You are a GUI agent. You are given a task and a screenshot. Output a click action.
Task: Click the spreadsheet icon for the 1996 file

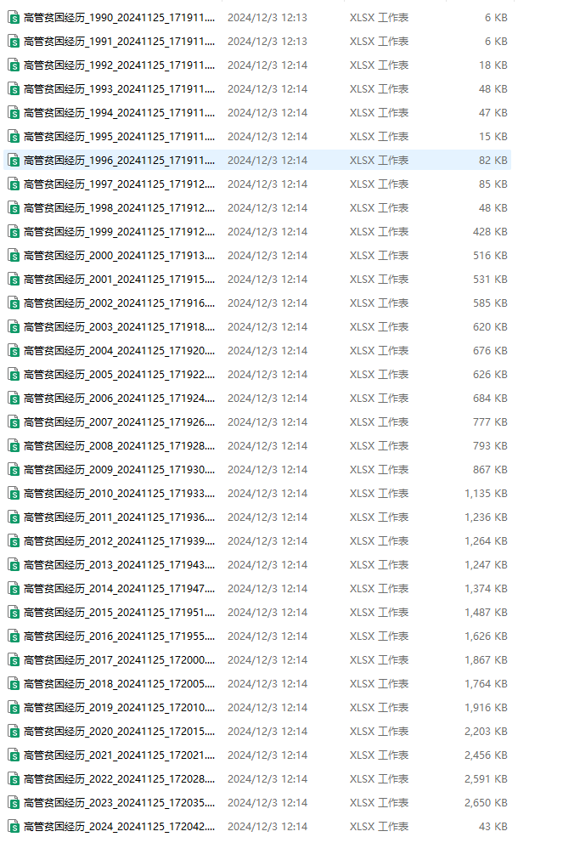click(x=14, y=160)
